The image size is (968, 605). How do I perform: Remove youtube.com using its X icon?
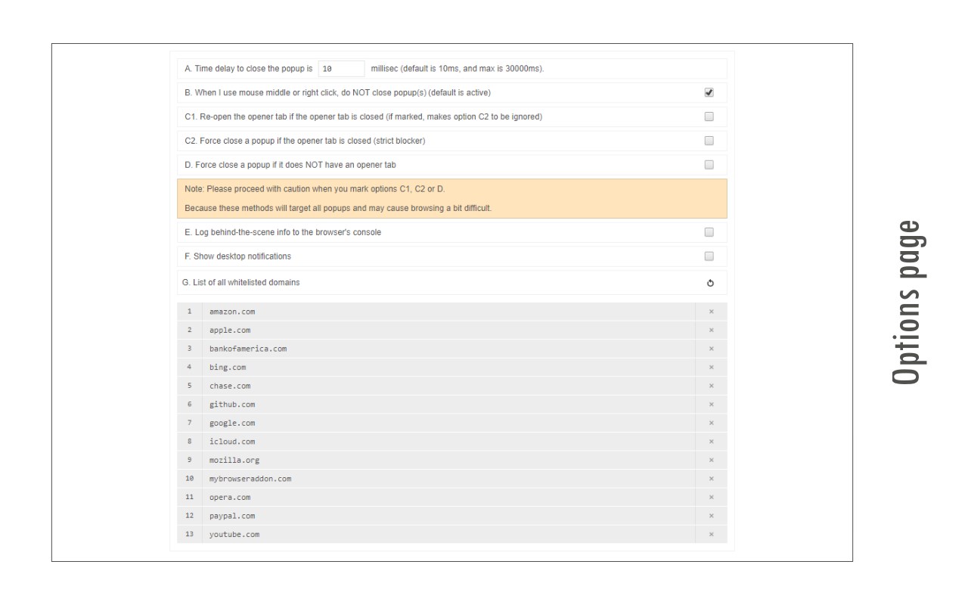711,535
